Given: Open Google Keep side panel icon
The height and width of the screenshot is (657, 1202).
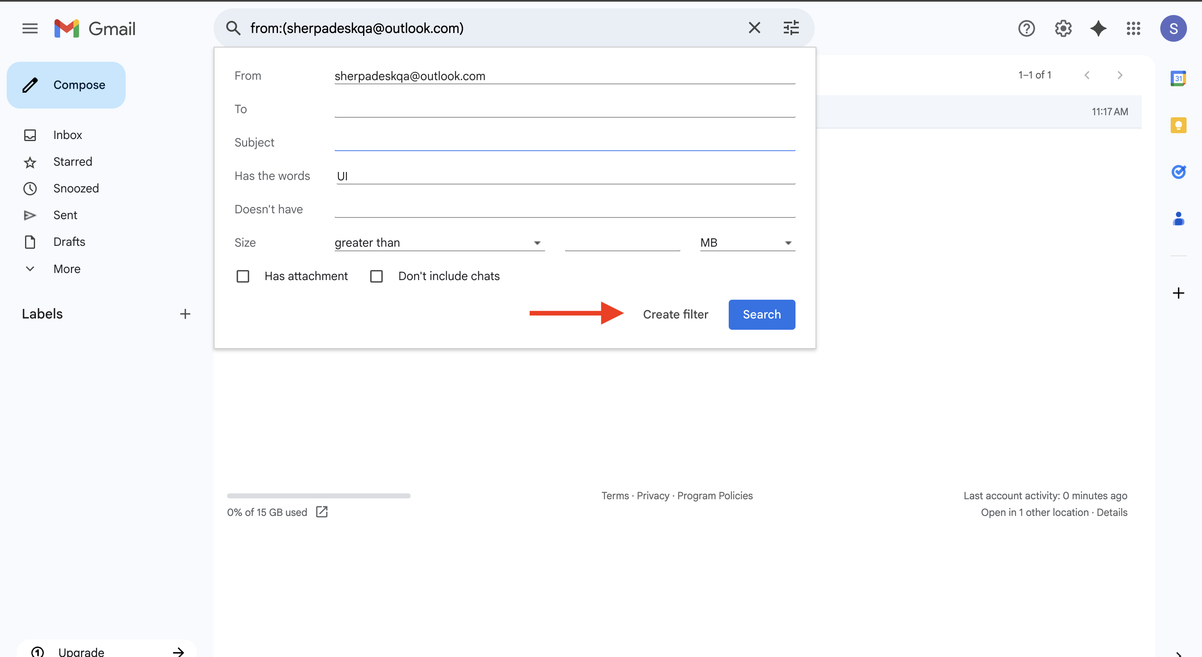Looking at the screenshot, I should [x=1178, y=125].
